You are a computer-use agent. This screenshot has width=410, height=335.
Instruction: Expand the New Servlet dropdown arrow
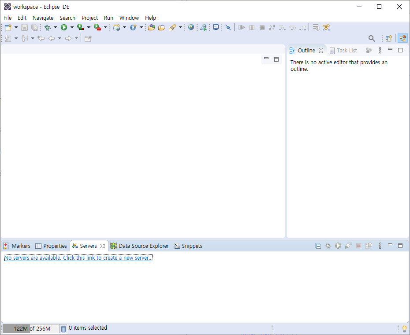click(141, 27)
